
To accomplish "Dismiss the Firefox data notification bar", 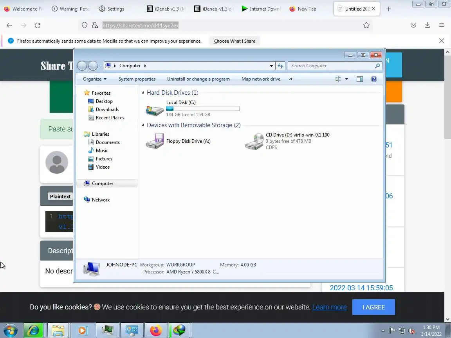I will [x=442, y=41].
